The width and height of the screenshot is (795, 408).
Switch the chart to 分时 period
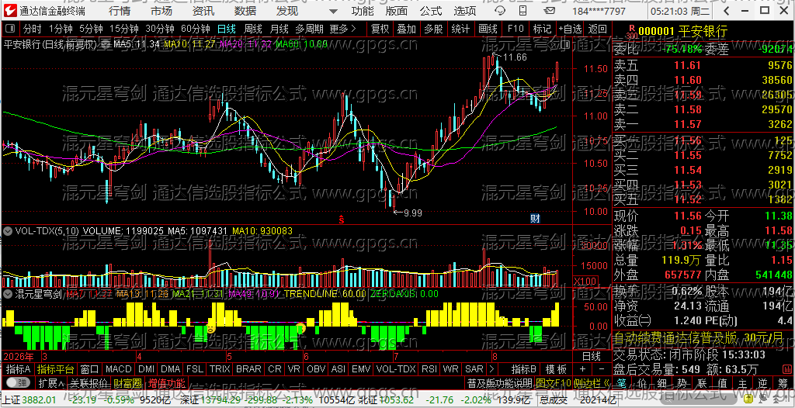coord(33,29)
